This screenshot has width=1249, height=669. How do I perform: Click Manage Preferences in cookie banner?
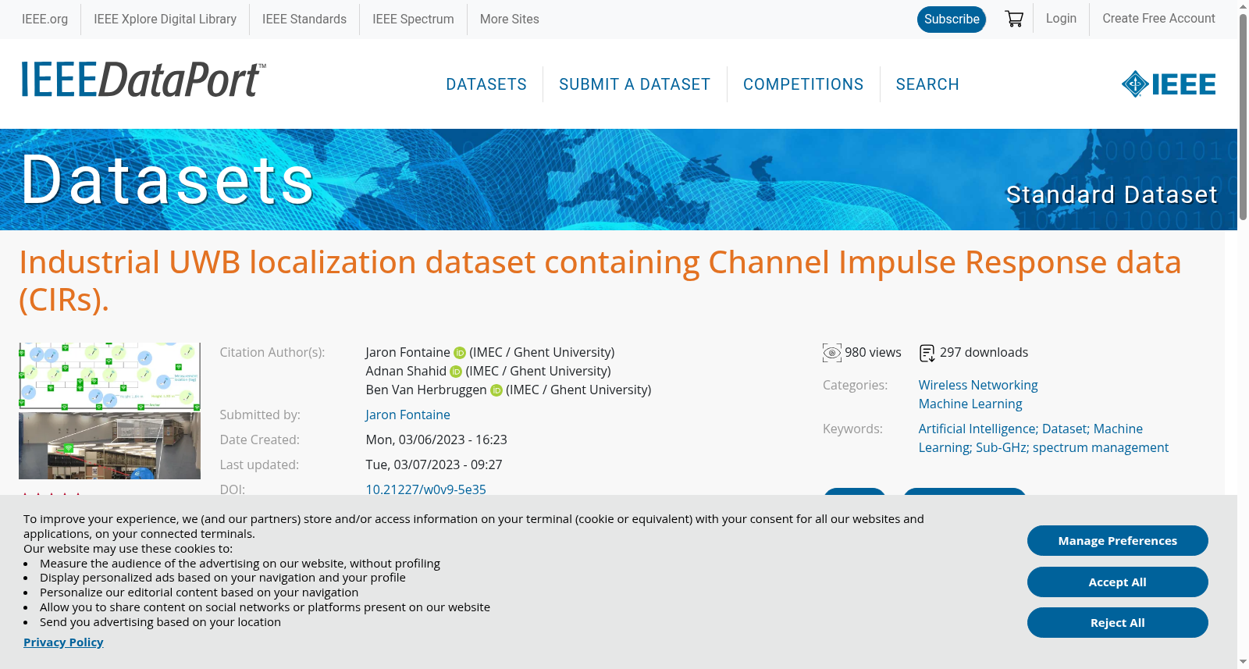coord(1118,541)
